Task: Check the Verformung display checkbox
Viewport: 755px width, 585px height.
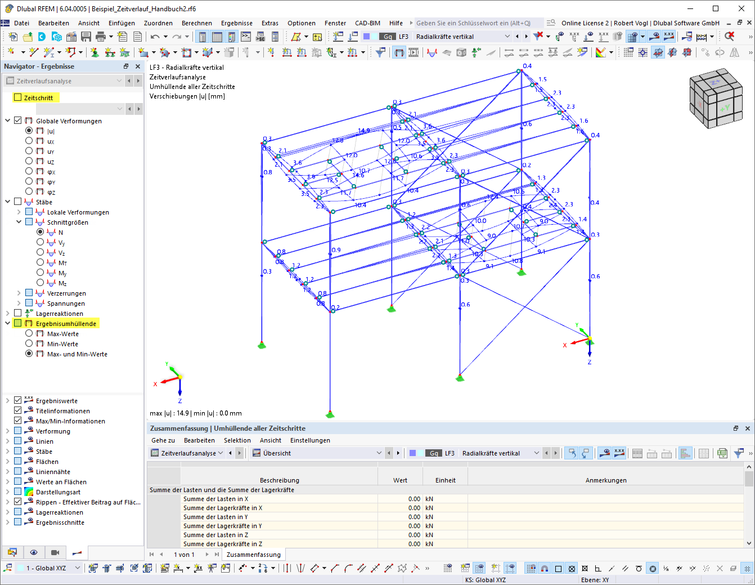Action: point(17,431)
